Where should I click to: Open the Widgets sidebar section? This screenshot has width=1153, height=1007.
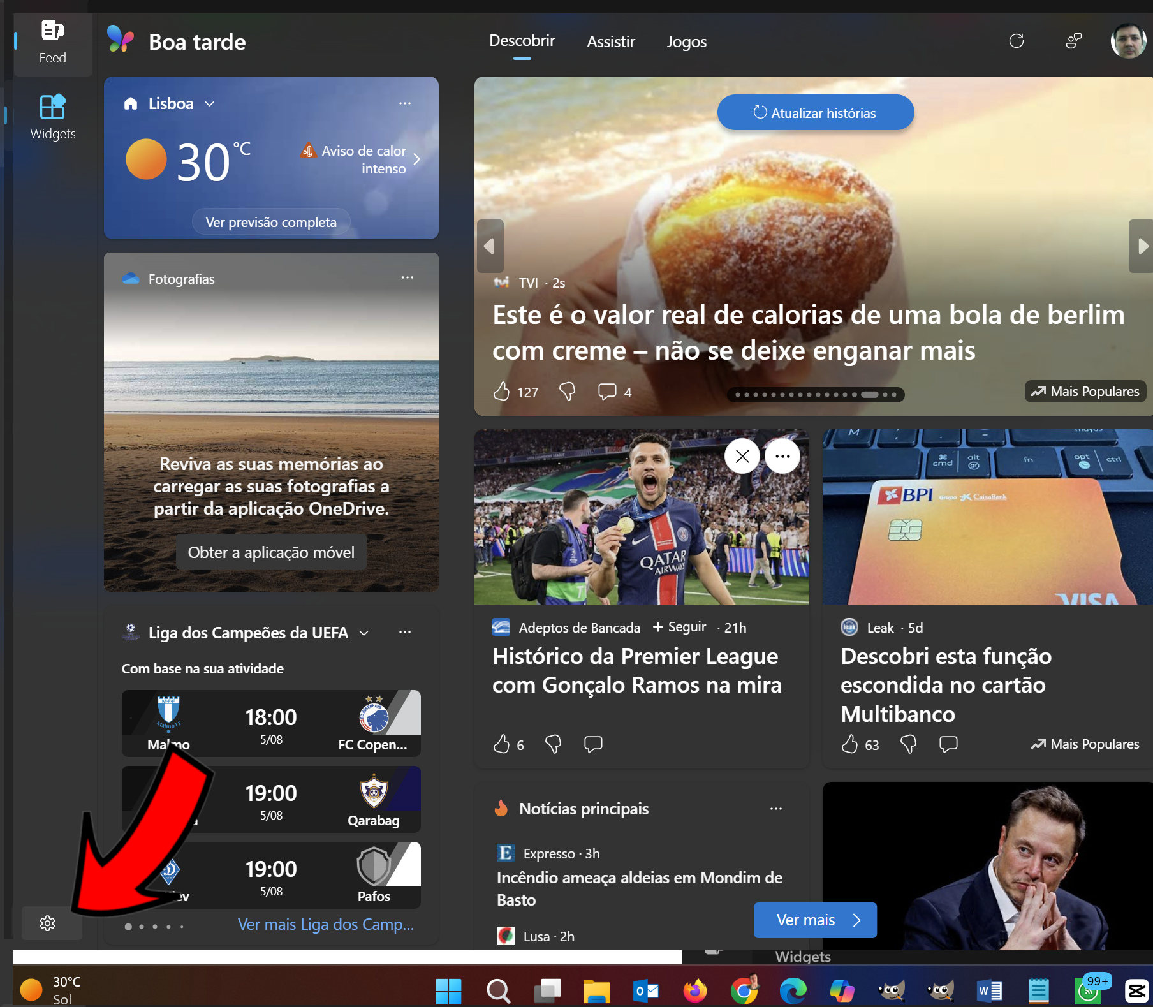[x=53, y=117]
